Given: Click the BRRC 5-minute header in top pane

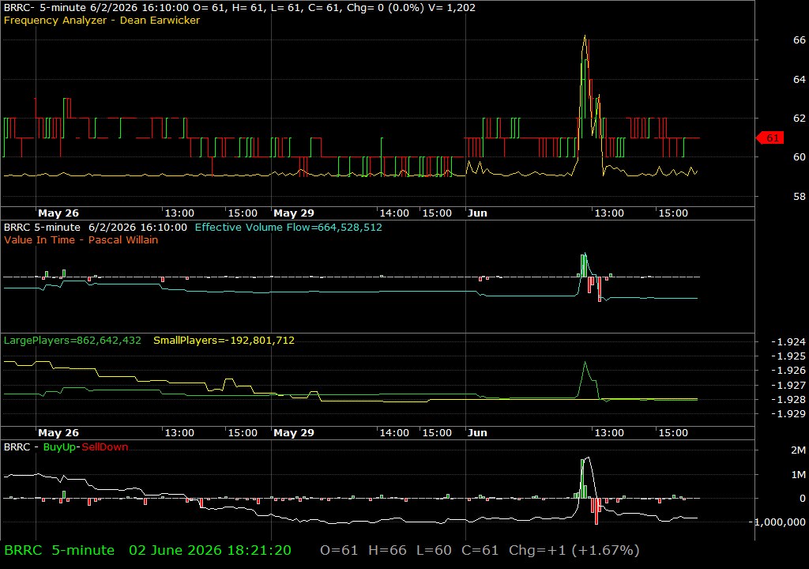Looking at the screenshot, I should coord(239,8).
